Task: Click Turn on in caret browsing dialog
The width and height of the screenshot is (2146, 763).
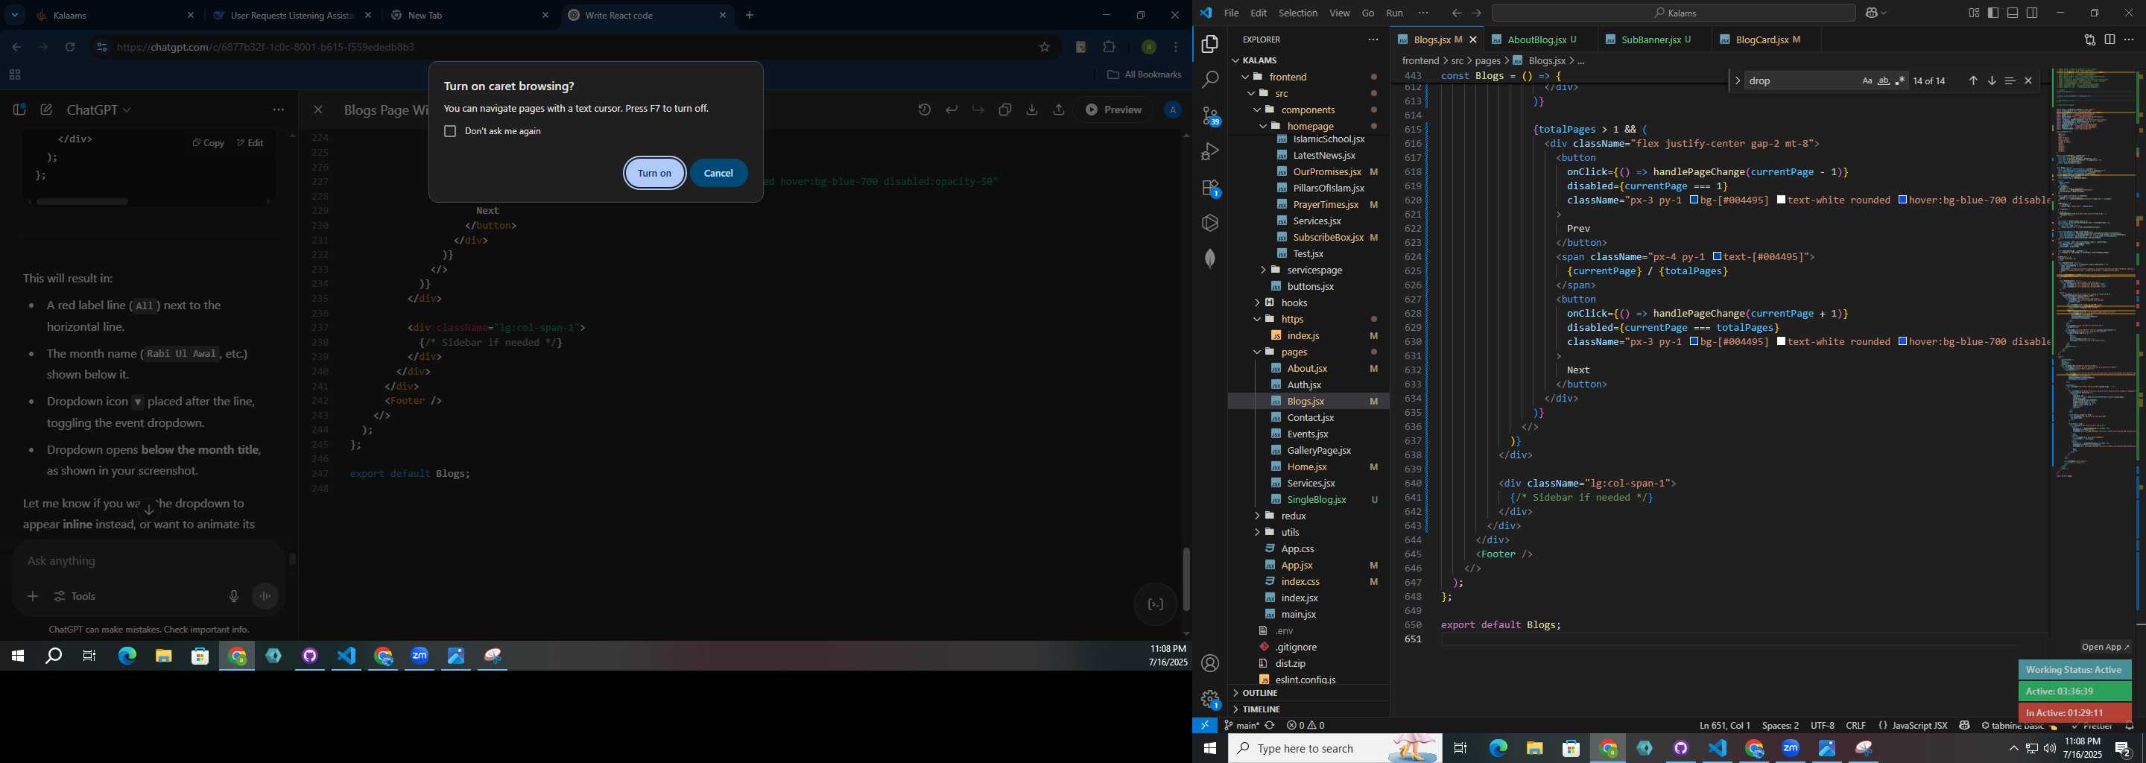Action: [x=655, y=174]
